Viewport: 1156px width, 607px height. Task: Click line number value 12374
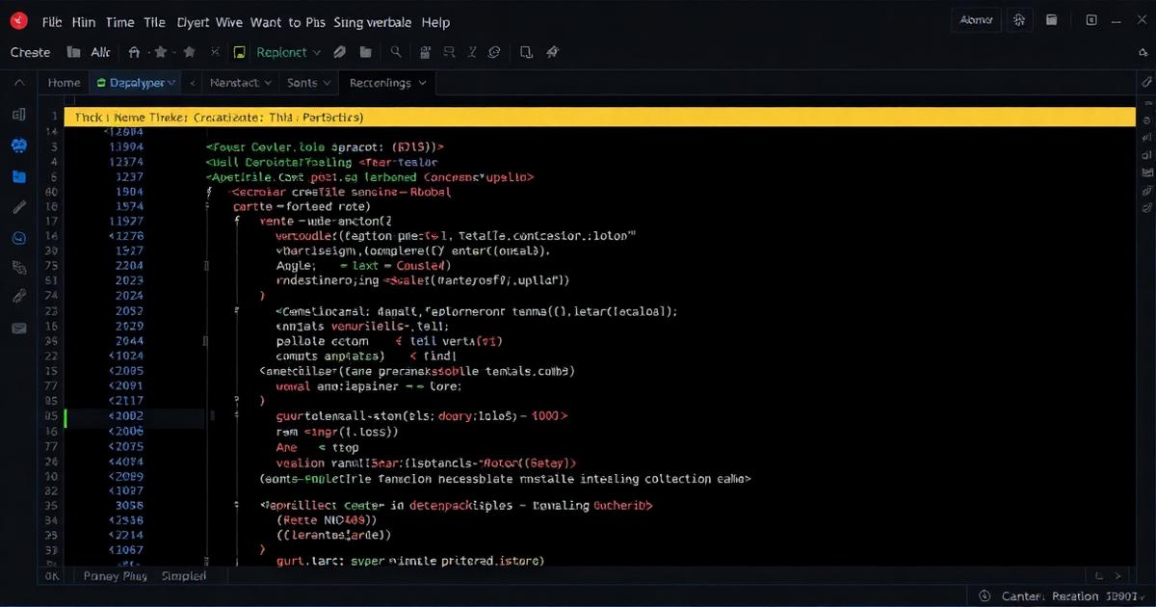pos(126,162)
